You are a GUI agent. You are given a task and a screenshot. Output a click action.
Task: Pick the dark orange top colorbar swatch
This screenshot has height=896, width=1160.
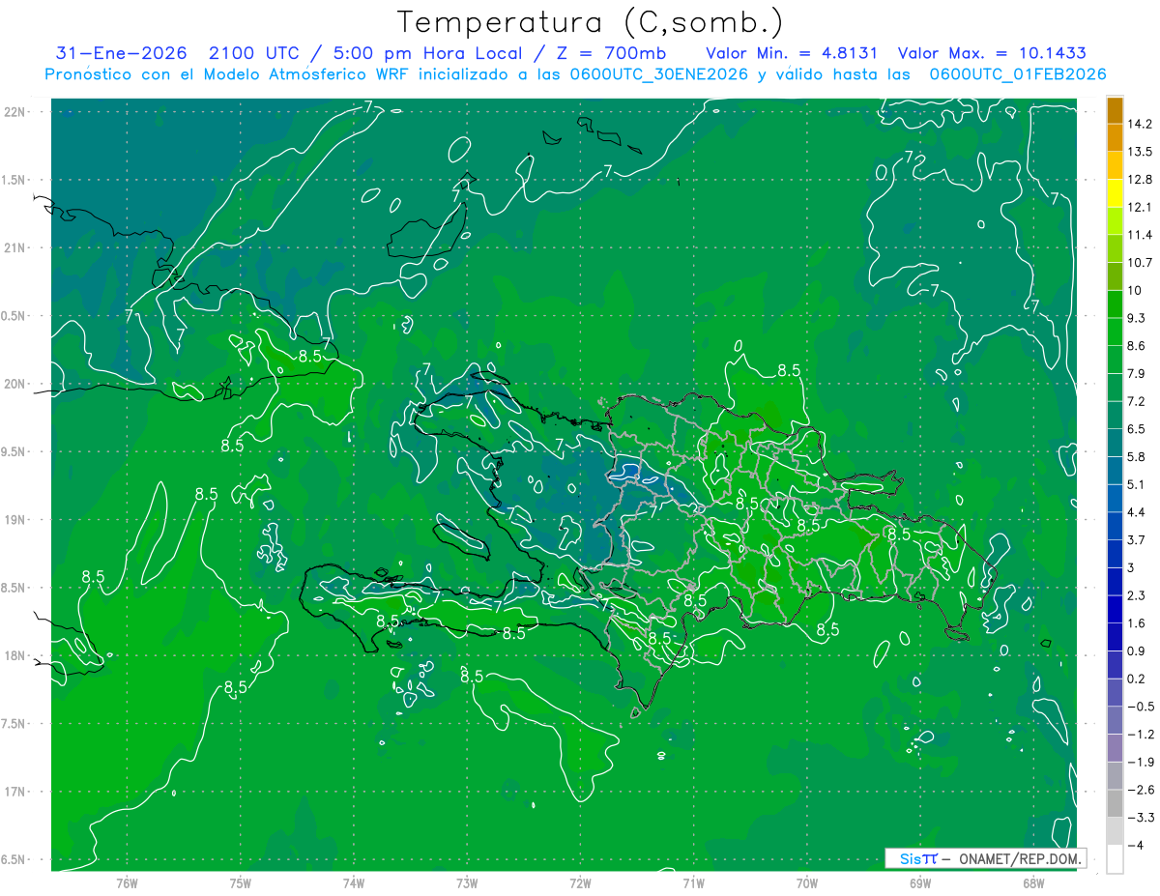(x=1115, y=110)
